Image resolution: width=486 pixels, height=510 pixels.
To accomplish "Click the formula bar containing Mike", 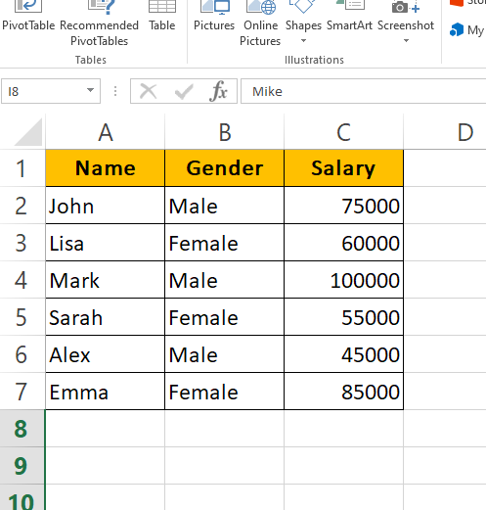I will [363, 91].
